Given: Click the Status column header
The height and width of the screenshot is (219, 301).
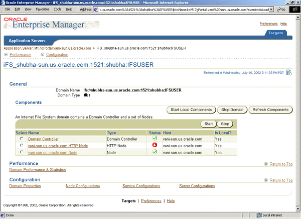Looking at the screenshot, I should (155, 133).
